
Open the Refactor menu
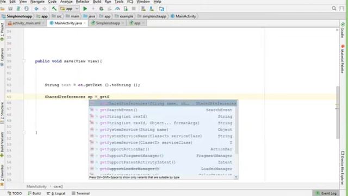pos(83,2)
